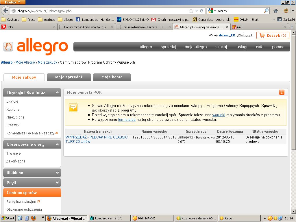Screen dimensions: 296x222
Task: Bookmark page with the star icon
Action: (191, 11)
